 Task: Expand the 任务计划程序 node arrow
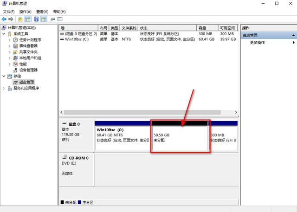pyautogui.click(x=9, y=40)
